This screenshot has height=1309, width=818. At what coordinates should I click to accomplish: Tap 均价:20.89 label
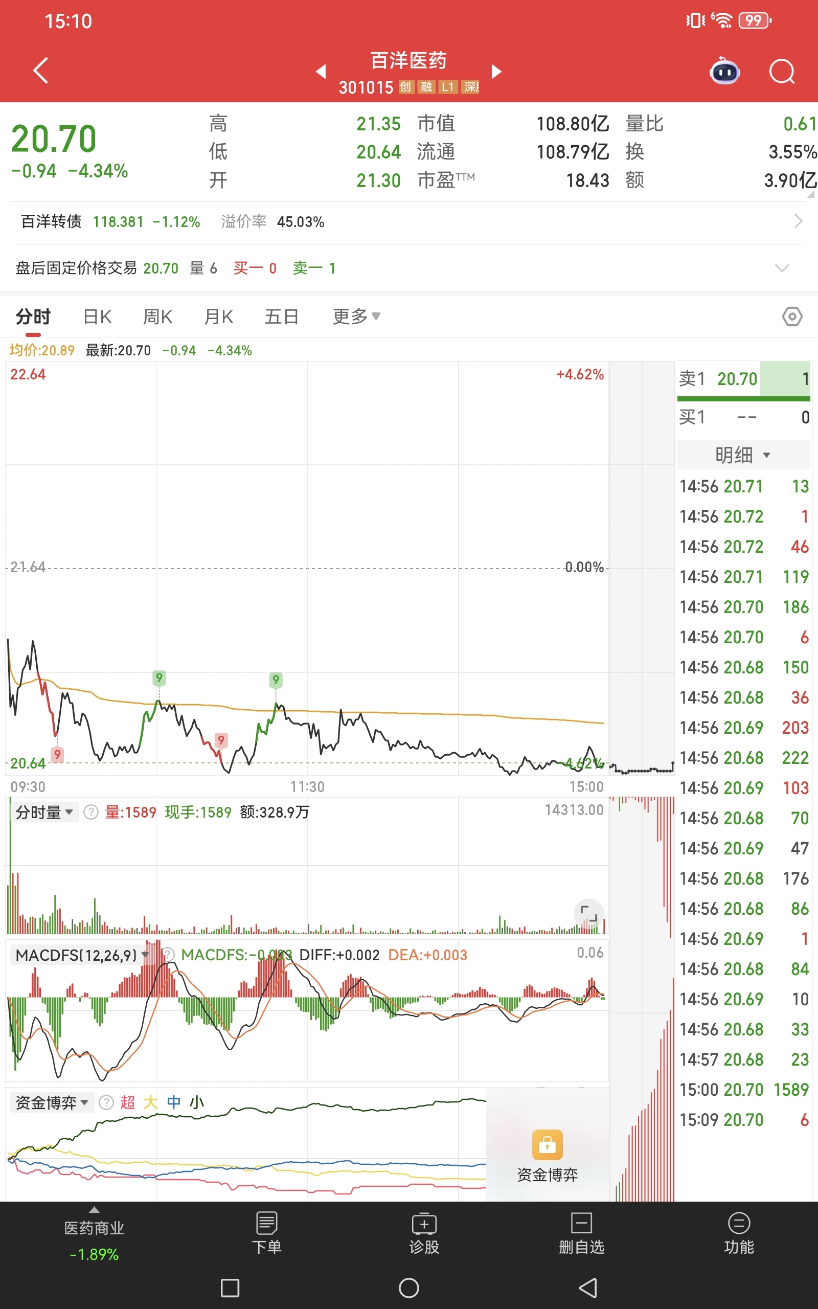point(41,350)
